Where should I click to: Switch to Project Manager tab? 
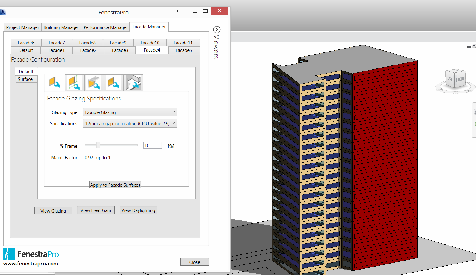tap(23, 27)
